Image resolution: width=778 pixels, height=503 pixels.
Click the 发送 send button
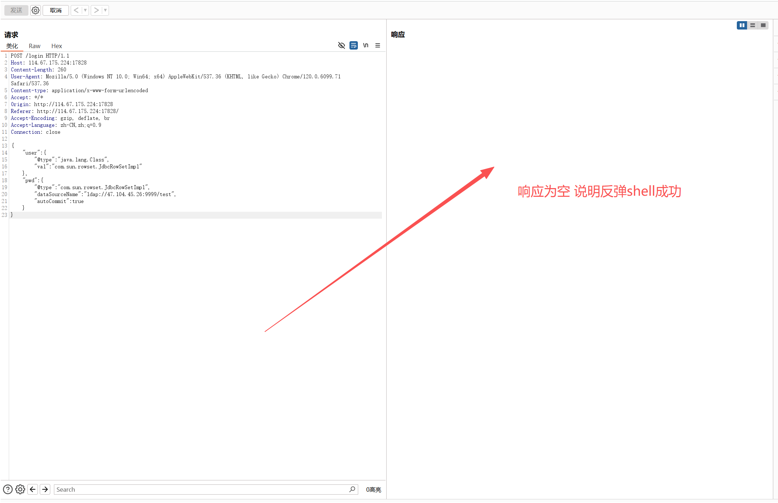(16, 10)
